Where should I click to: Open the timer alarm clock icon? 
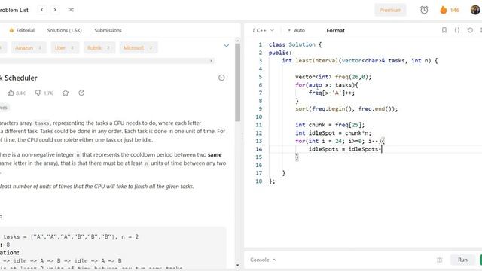coord(424,10)
